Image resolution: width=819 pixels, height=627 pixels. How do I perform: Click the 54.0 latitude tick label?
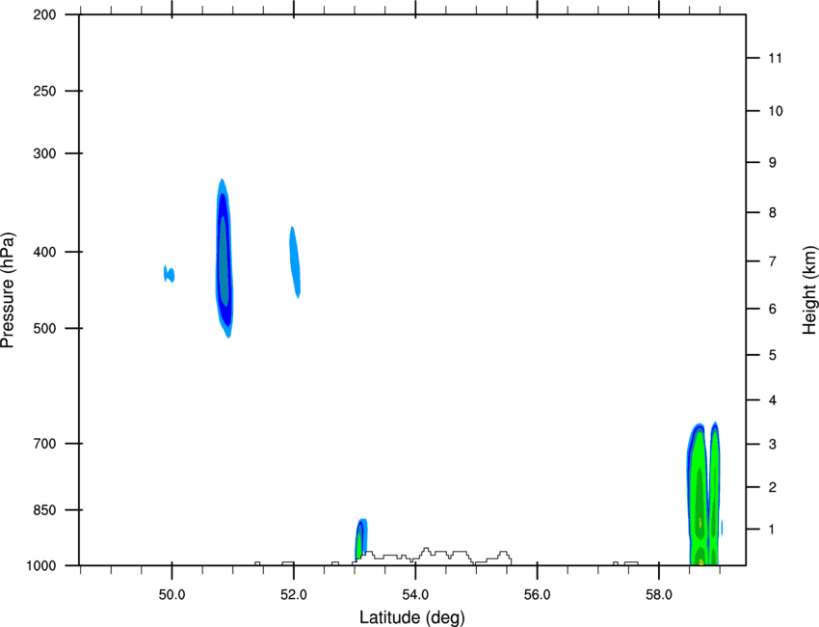pos(416,595)
